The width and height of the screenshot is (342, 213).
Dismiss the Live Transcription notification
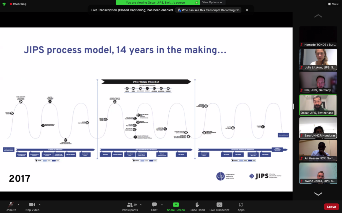(246, 10)
